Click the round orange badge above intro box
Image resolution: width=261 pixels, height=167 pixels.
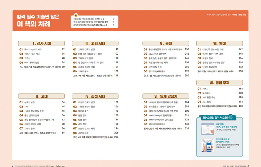click(x=76, y=15)
